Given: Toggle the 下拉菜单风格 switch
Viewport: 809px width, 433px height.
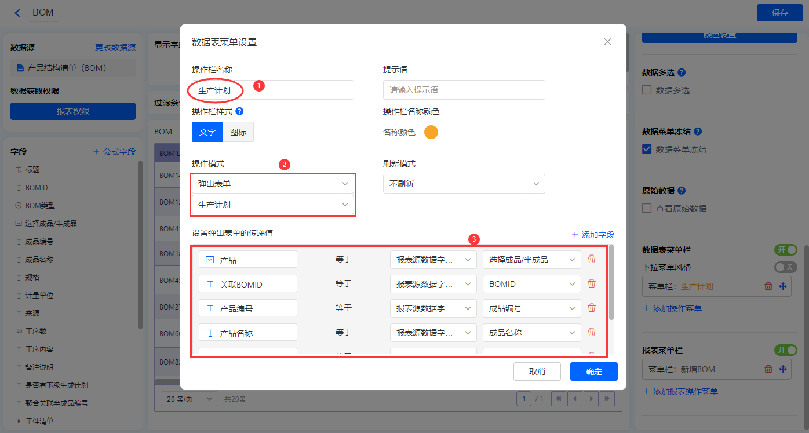Looking at the screenshot, I should pos(785,267).
